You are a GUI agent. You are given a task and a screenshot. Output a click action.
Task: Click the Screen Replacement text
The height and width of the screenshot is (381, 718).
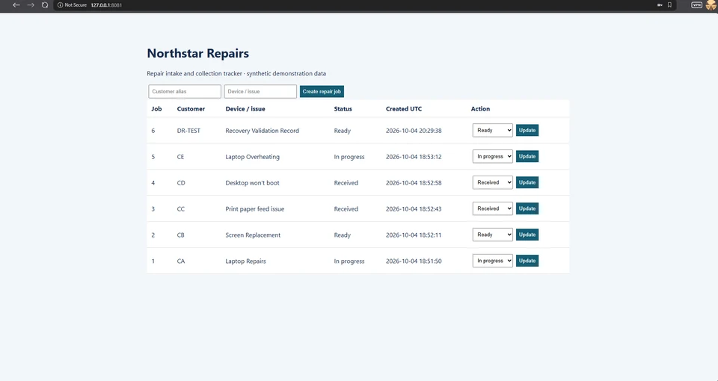coord(253,235)
